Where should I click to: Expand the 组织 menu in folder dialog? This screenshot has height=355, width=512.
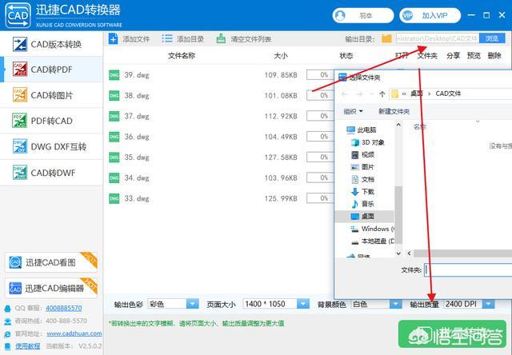[x=354, y=111]
